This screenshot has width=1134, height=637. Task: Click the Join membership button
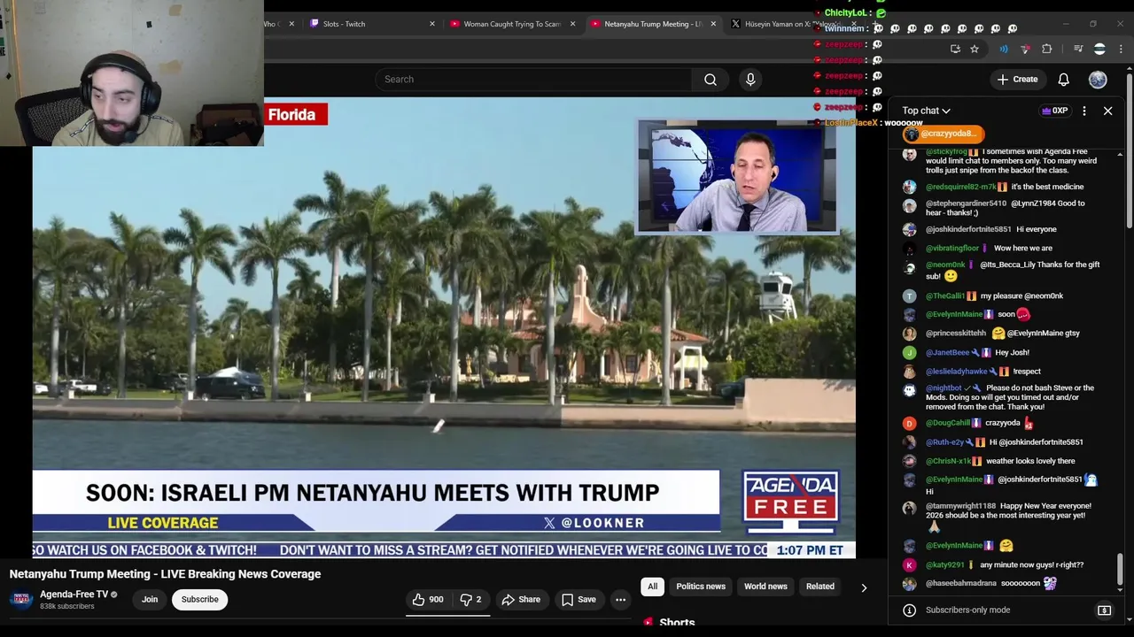click(150, 599)
